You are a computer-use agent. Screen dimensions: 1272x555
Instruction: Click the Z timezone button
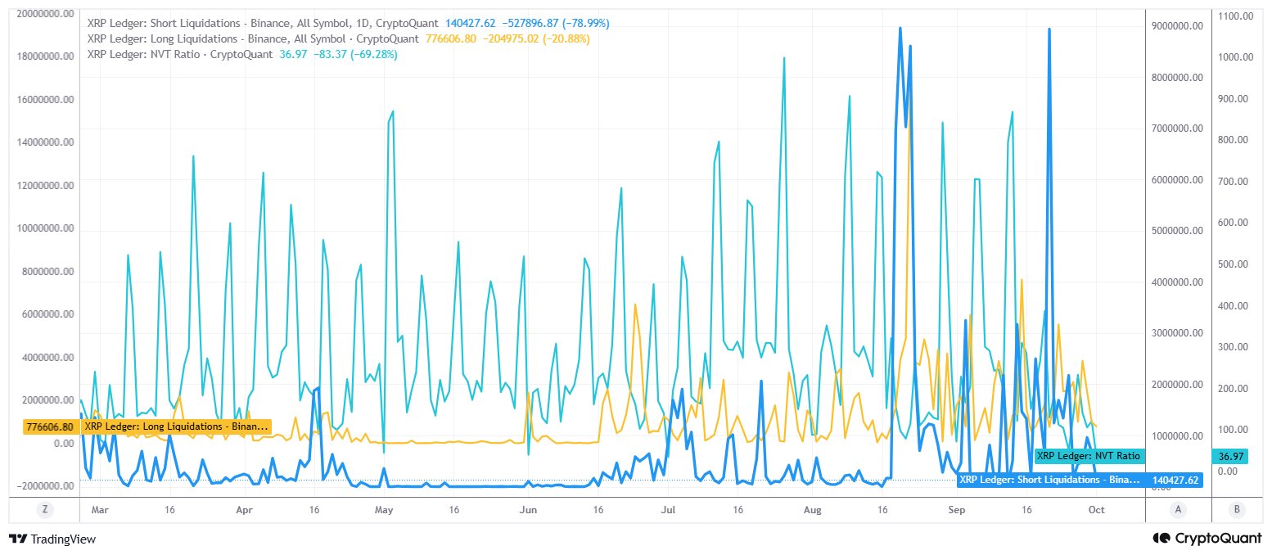pyautogui.click(x=46, y=509)
